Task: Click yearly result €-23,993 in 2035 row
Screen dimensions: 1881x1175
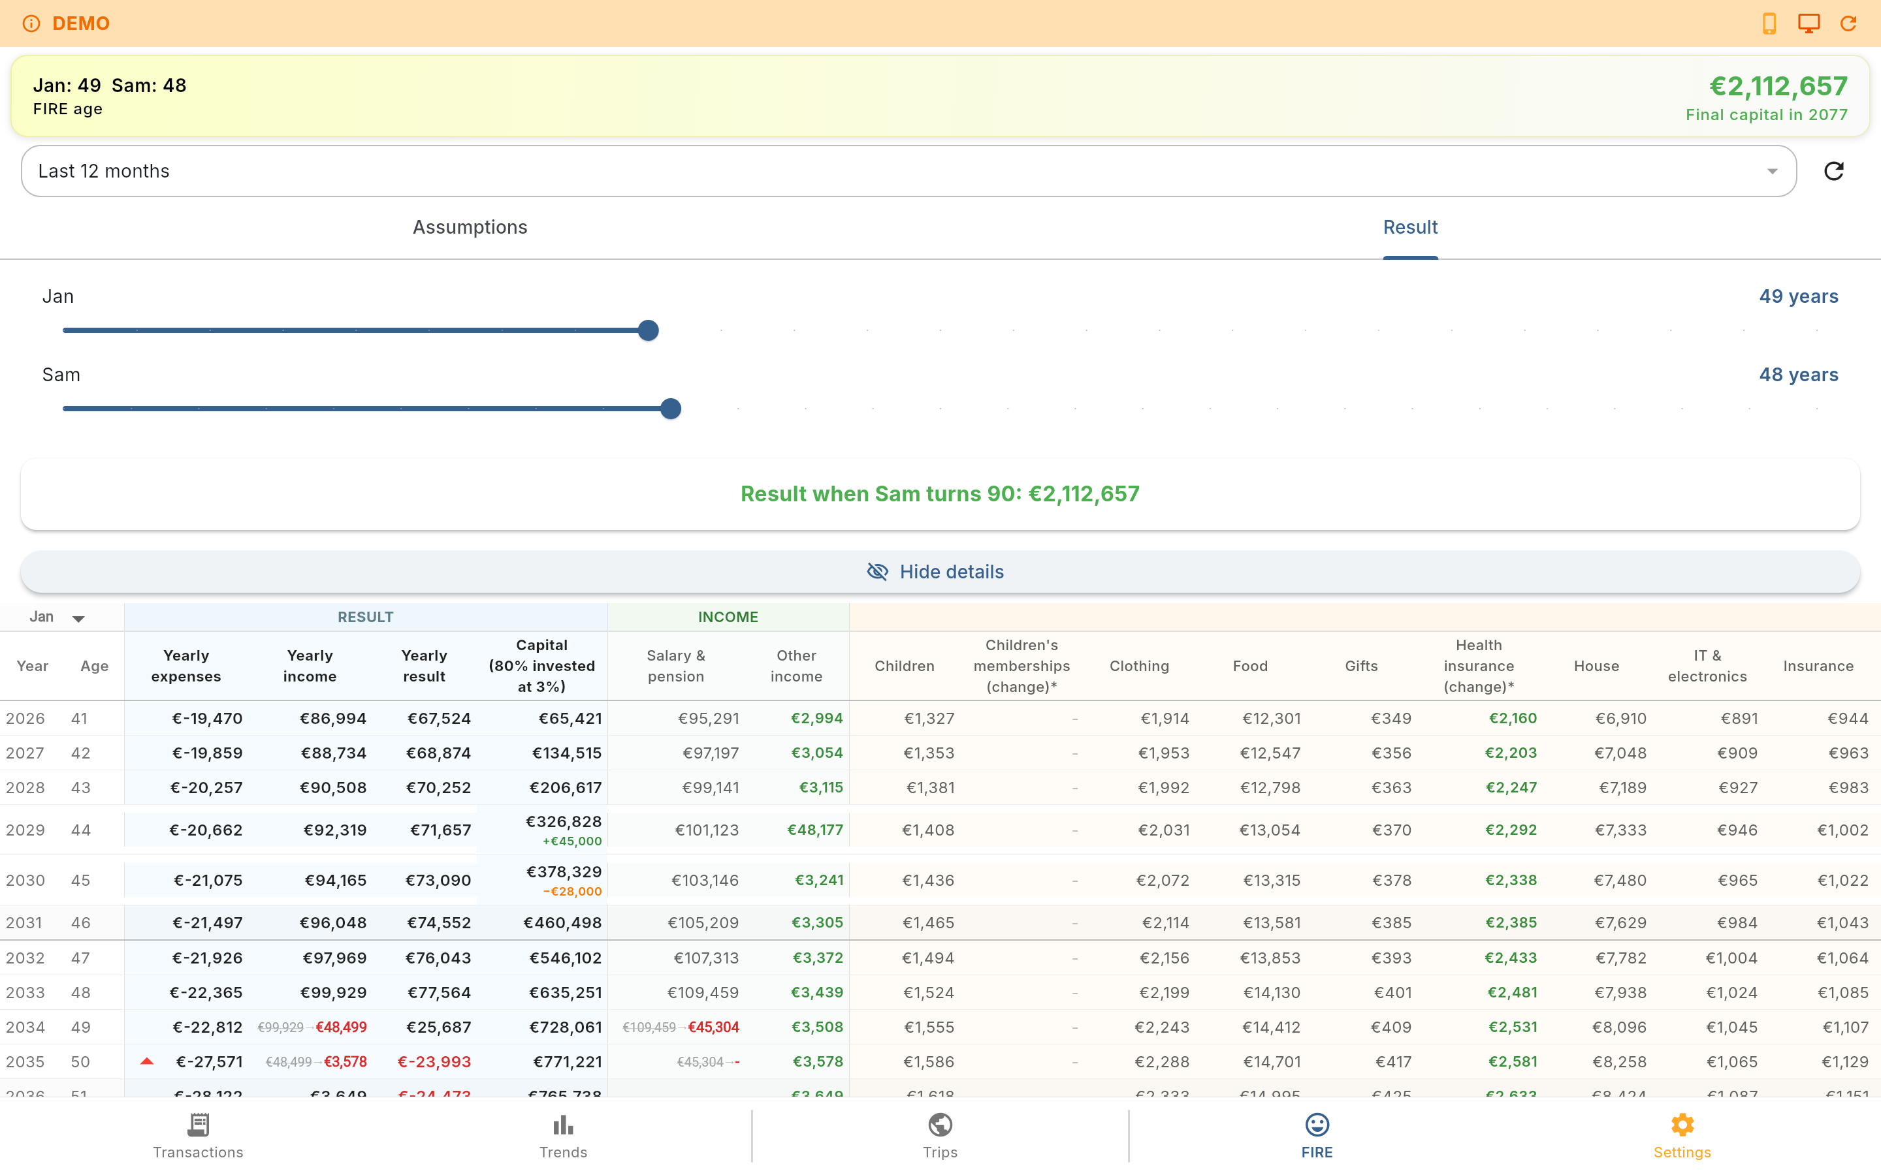Action: click(434, 1061)
